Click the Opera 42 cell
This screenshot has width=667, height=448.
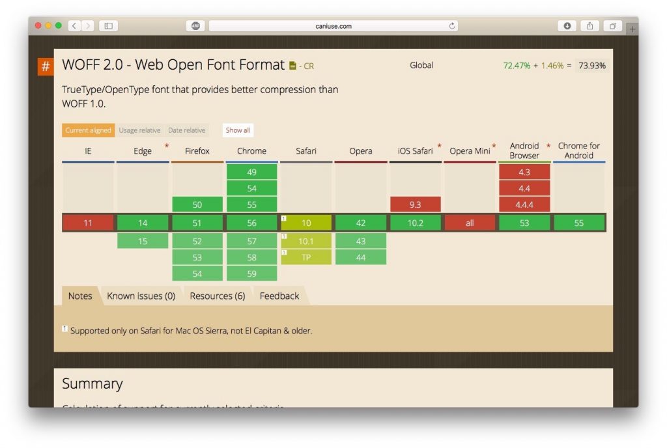pos(361,223)
